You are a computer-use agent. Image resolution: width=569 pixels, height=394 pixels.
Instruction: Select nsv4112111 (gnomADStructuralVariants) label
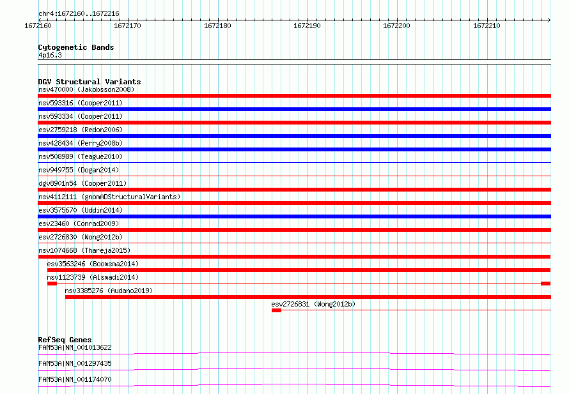(109, 197)
